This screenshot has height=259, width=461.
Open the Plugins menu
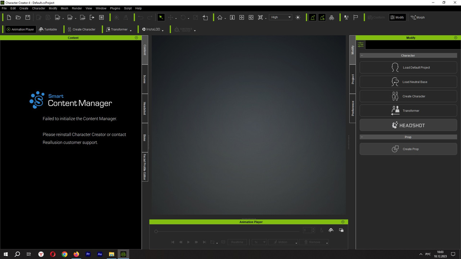pos(115,8)
